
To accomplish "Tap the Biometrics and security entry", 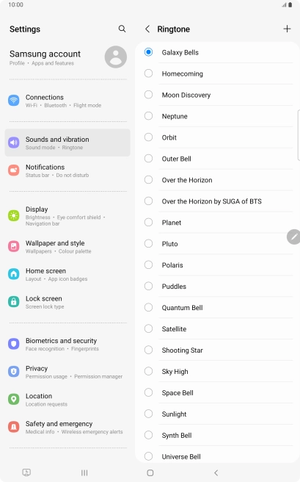I will point(67,344).
